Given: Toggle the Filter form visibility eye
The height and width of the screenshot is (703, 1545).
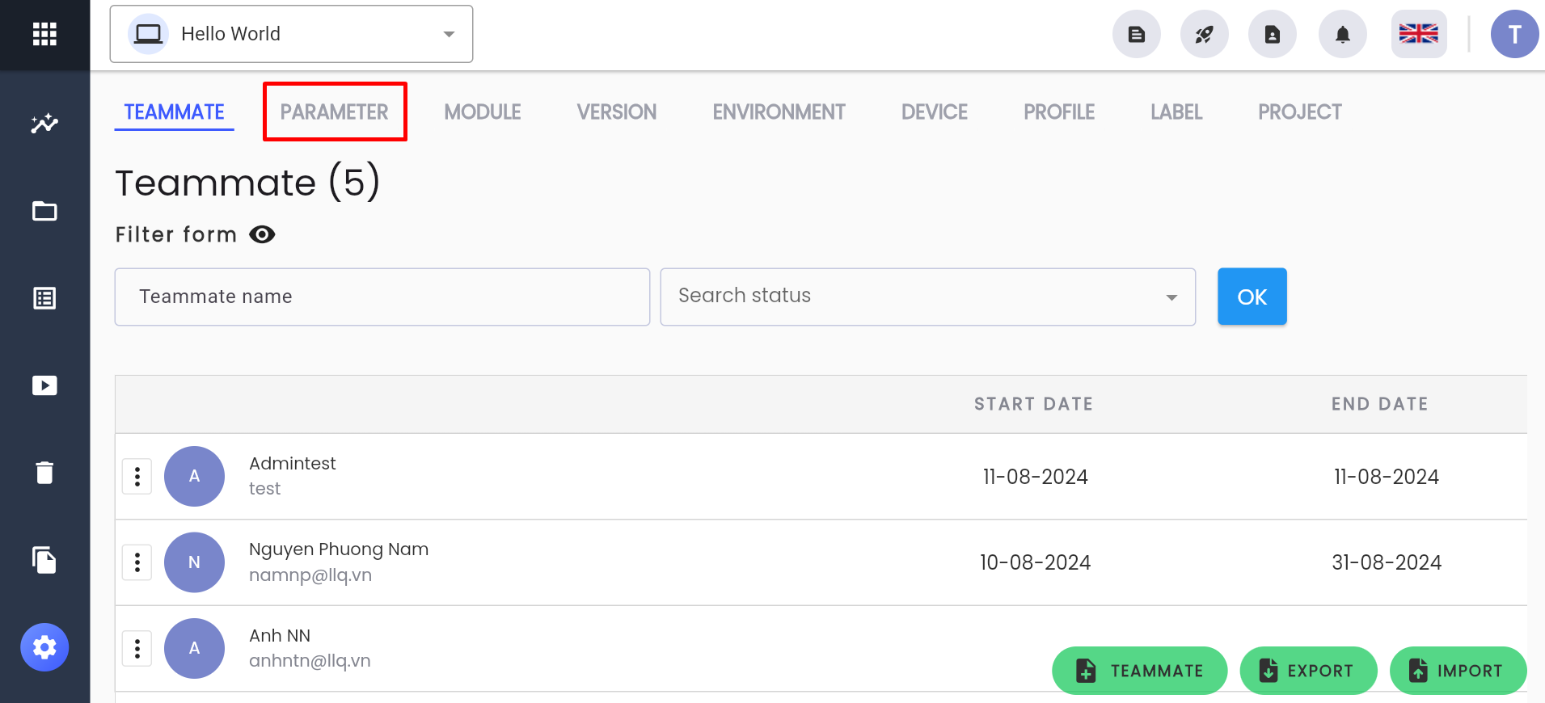Looking at the screenshot, I should (262, 234).
